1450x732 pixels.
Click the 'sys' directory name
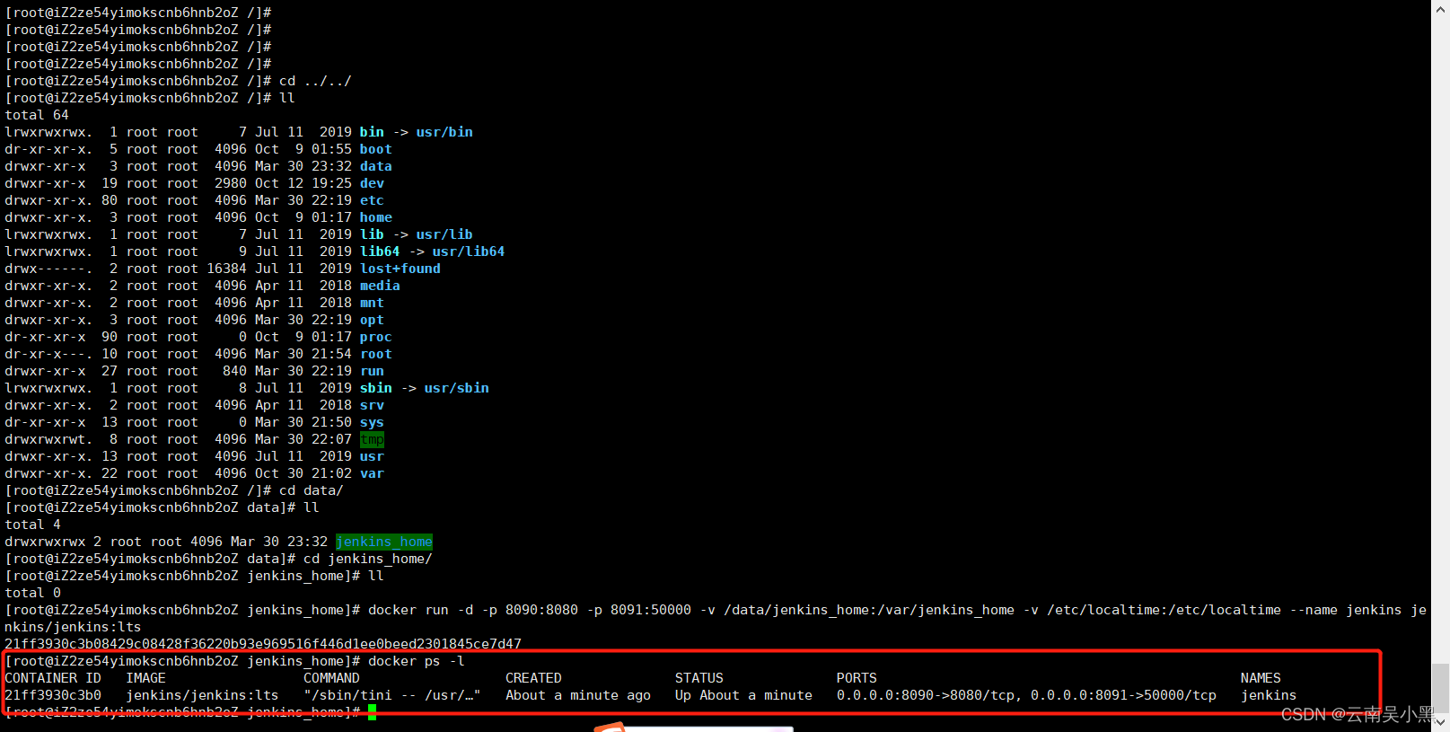coord(372,422)
